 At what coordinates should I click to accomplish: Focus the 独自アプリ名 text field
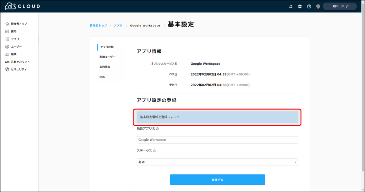coord(217,140)
